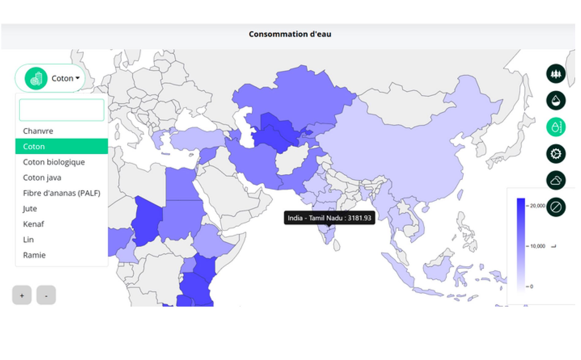Click the green cotton fiber icon
Screen dimensions: 581x360
point(36,78)
